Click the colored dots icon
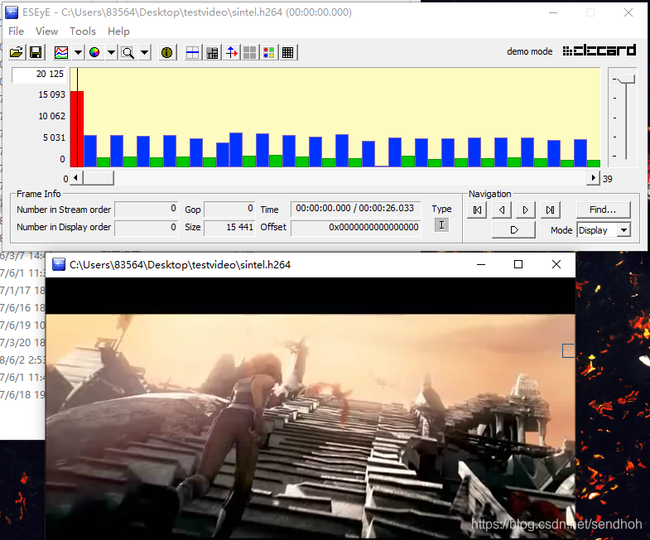Screen dimensions: 650x540 (268, 53)
